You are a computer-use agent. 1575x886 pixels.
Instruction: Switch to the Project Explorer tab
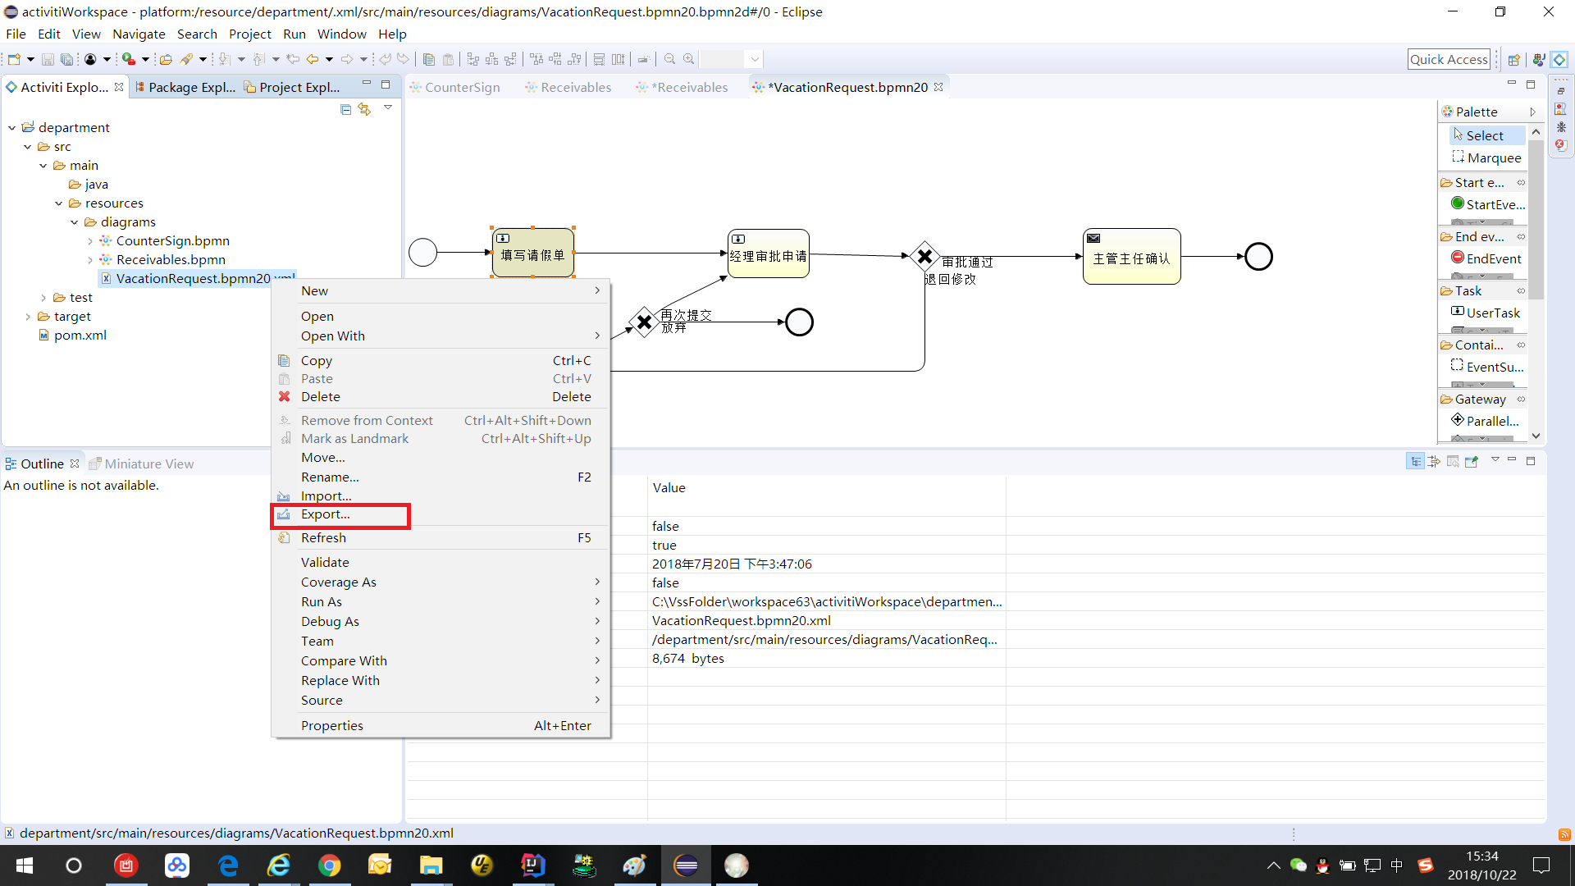point(292,87)
